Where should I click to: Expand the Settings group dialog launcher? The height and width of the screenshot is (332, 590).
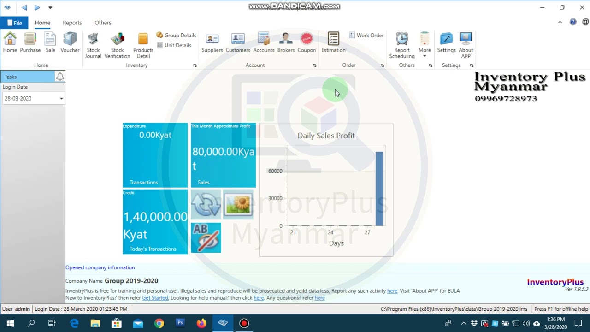(x=472, y=65)
